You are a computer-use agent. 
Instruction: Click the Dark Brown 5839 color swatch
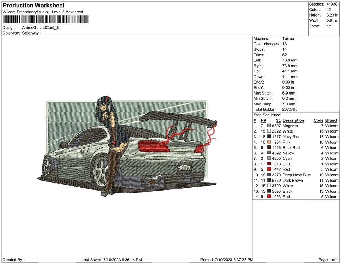click(x=269, y=180)
